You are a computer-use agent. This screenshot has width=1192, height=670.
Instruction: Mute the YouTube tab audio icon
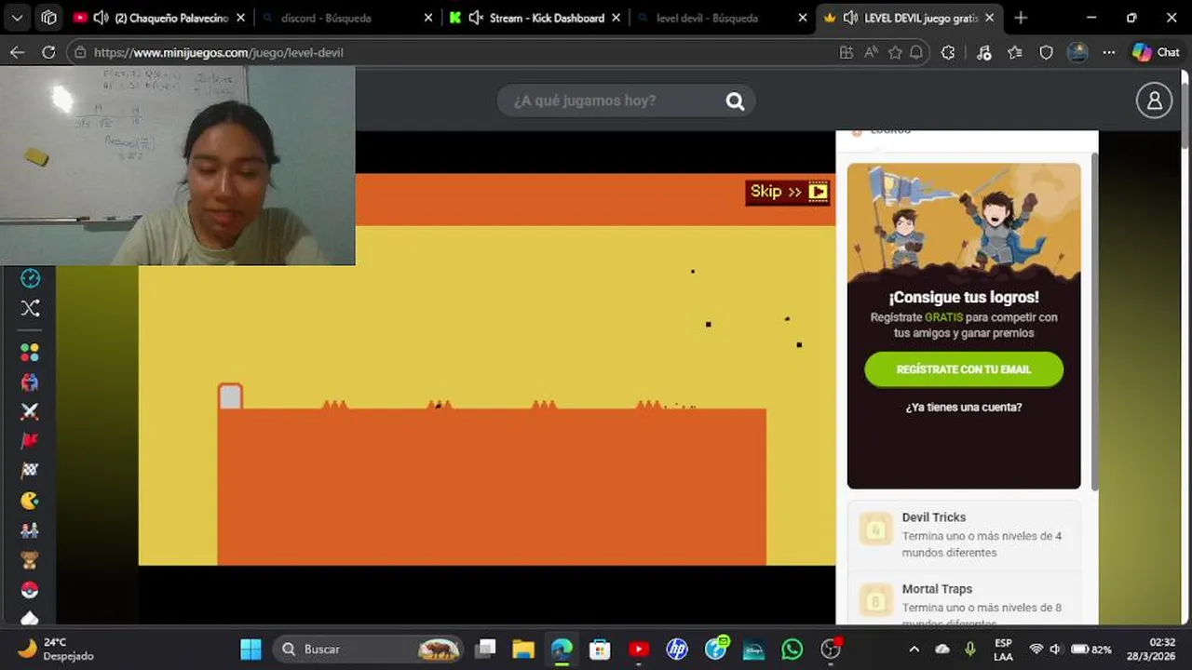(x=101, y=18)
